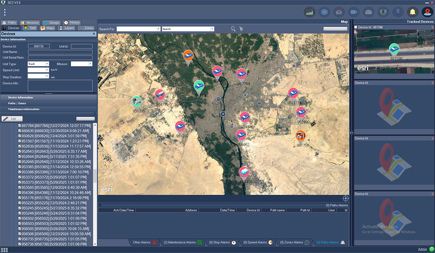435x253 pixels.
Task: Open notifications via the bell icon
Action: pyautogui.click(x=413, y=12)
